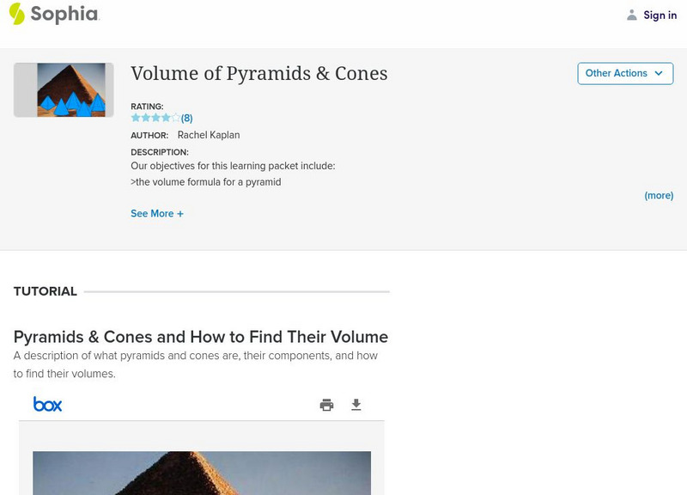687x495 pixels.
Task: Download the tutorial file with the download icon
Action: click(356, 405)
